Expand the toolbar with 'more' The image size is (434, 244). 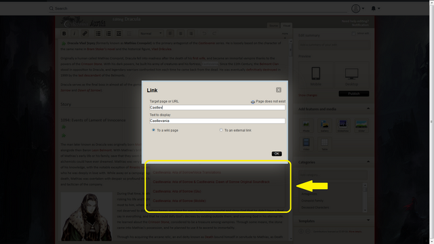pyautogui.click(x=285, y=33)
